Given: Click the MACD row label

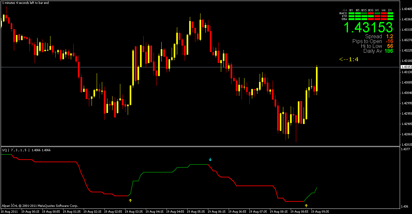Looking at the screenshot, I should 343,13.
